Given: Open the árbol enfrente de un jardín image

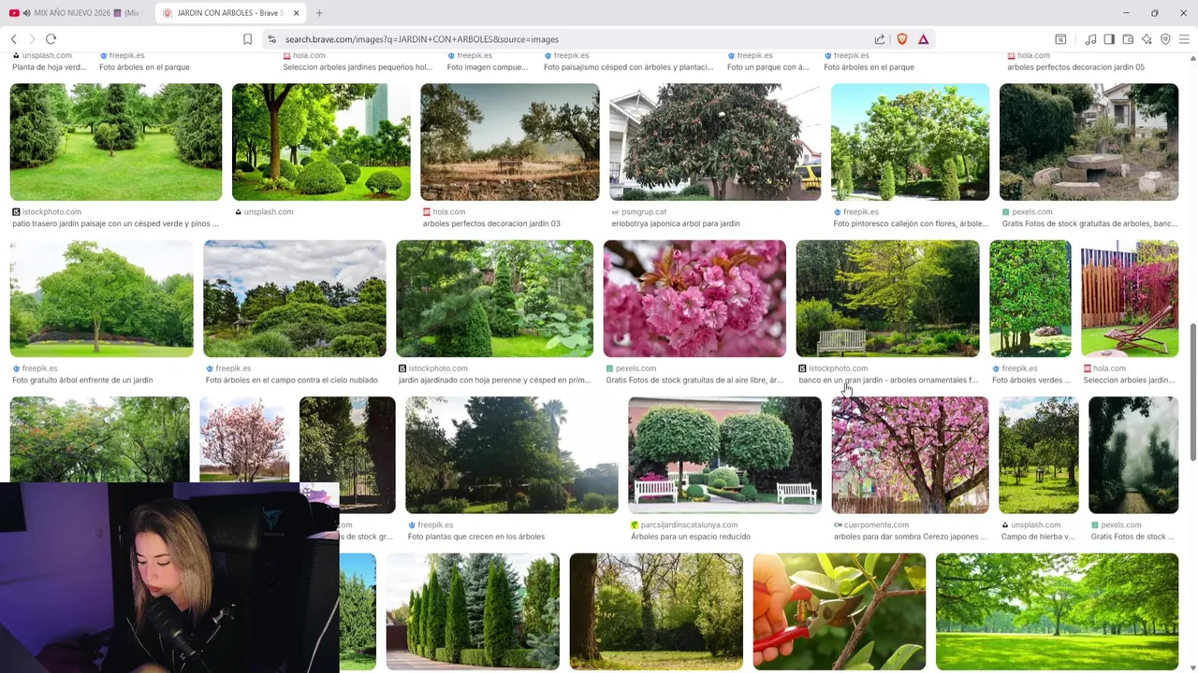Looking at the screenshot, I should click(102, 298).
